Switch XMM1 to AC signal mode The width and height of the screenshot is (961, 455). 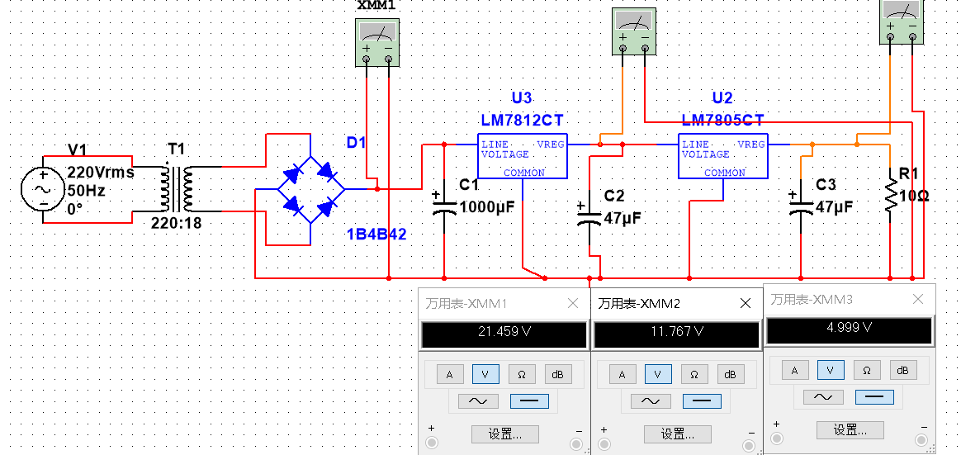[477, 401]
